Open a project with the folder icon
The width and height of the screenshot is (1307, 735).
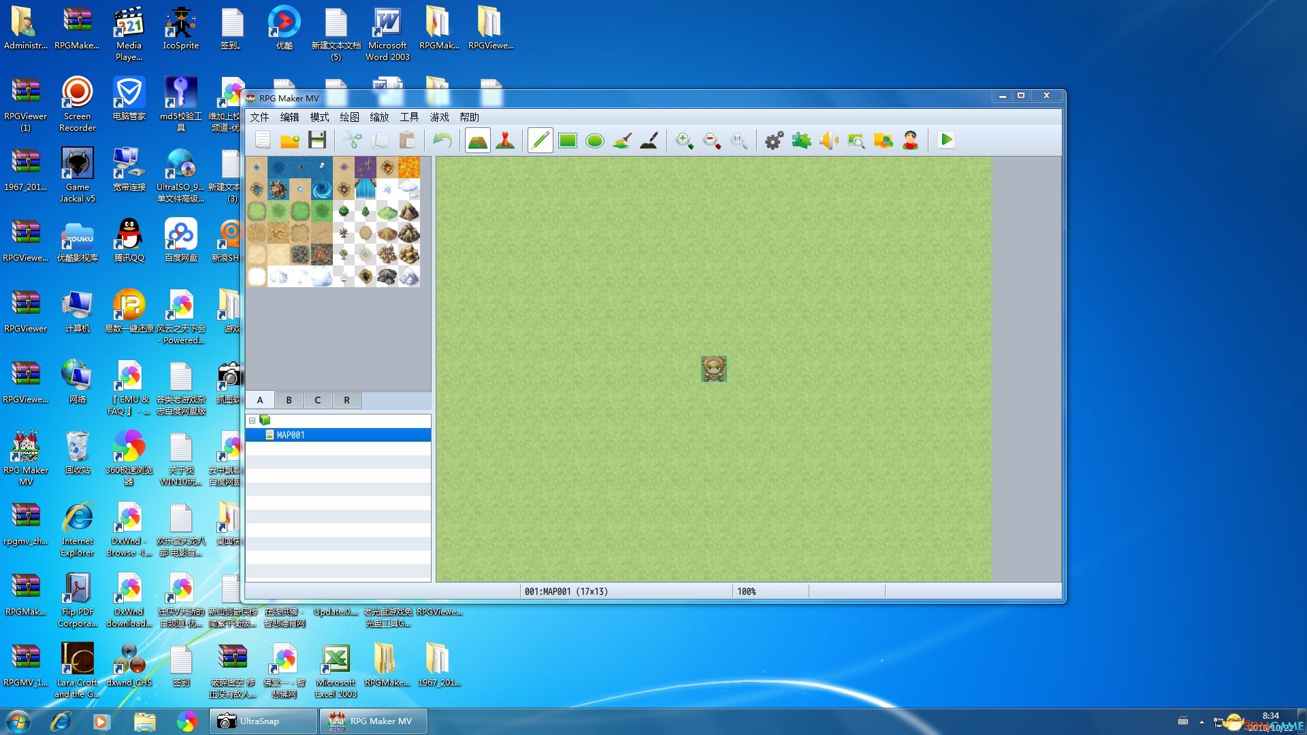coord(290,140)
